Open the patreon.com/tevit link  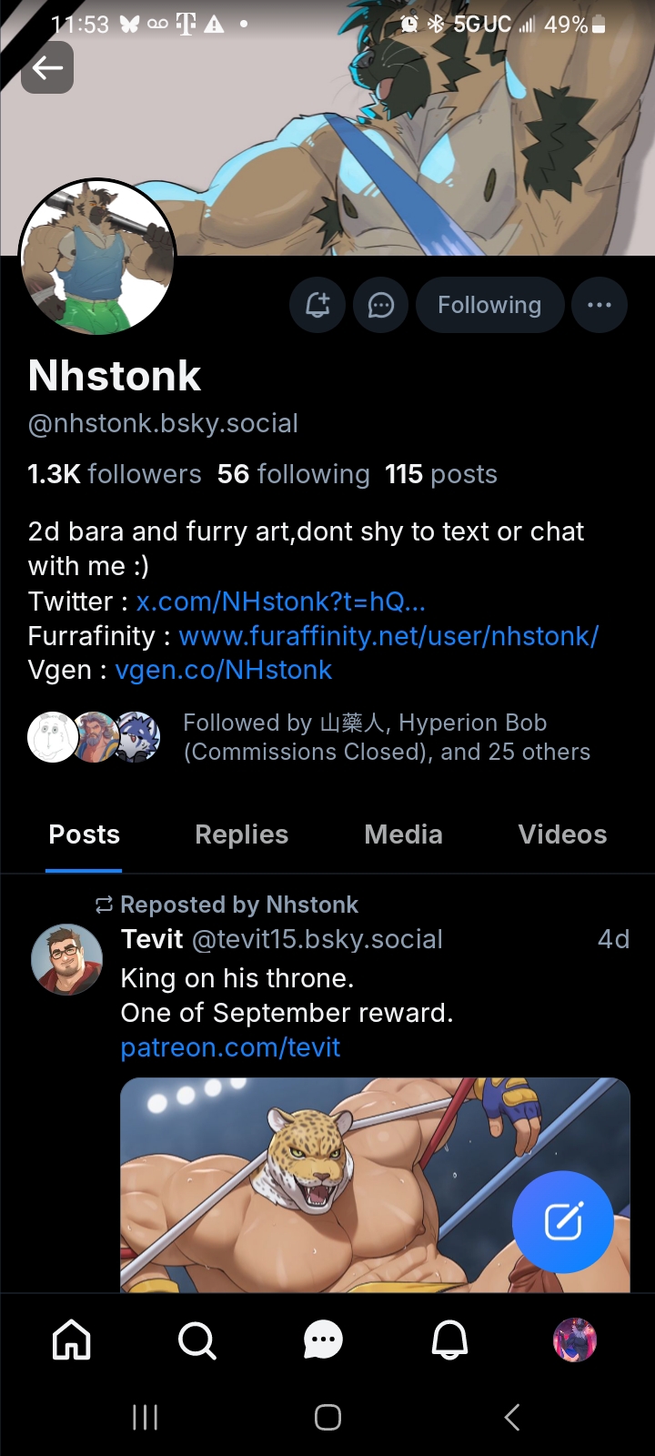click(230, 1047)
